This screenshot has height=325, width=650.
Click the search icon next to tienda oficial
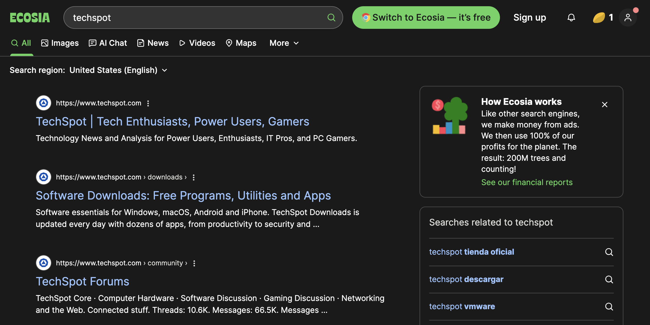click(x=609, y=252)
